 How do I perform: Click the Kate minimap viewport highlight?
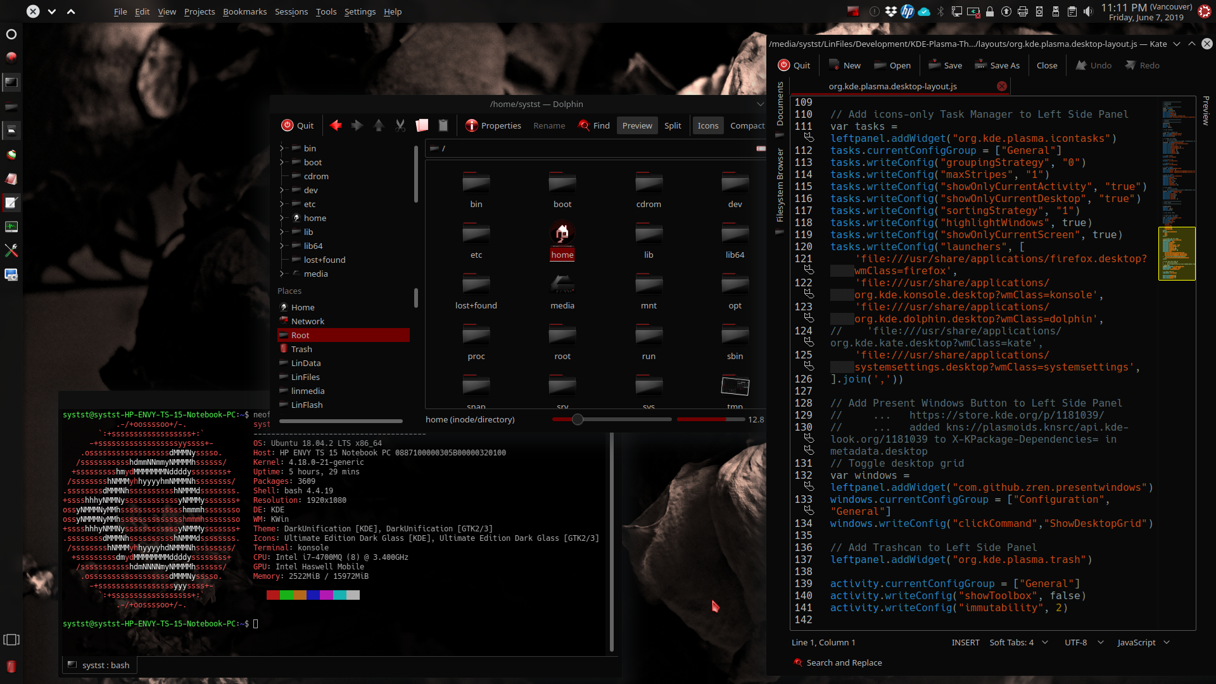point(1177,253)
